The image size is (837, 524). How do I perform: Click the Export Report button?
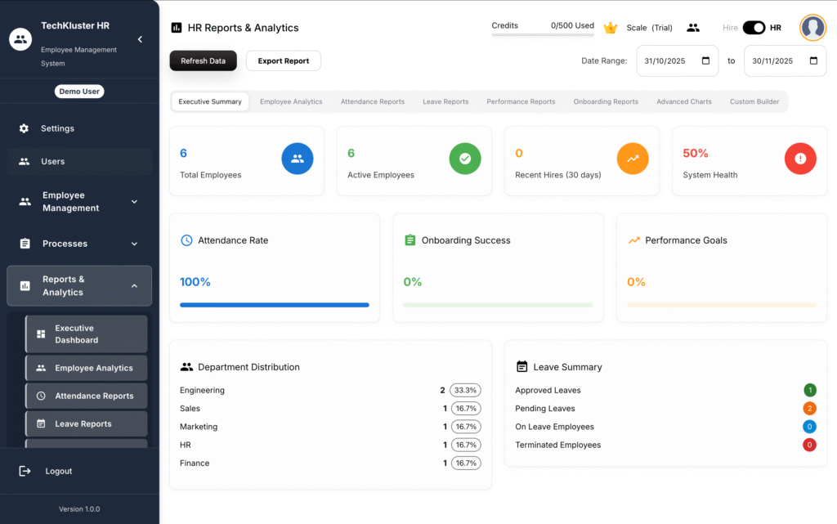284,60
